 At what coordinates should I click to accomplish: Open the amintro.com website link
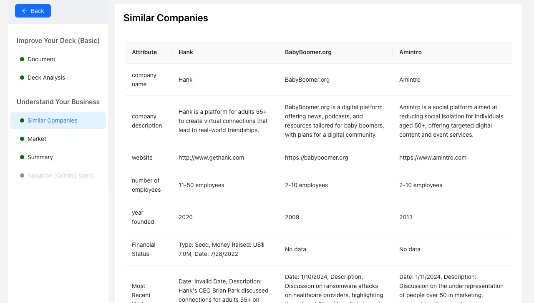tap(433, 158)
